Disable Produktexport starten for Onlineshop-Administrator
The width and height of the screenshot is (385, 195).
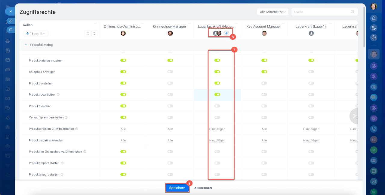(123, 174)
